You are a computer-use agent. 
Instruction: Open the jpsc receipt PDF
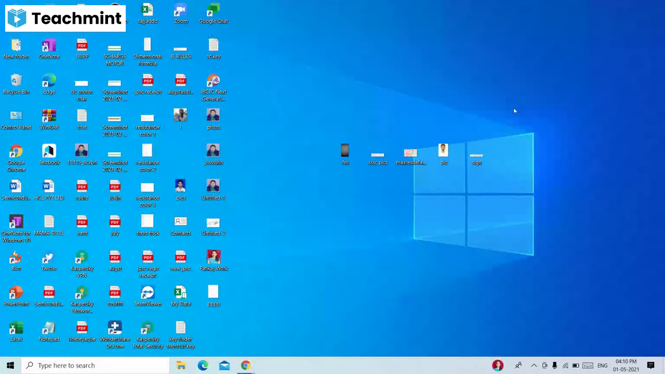point(148,84)
